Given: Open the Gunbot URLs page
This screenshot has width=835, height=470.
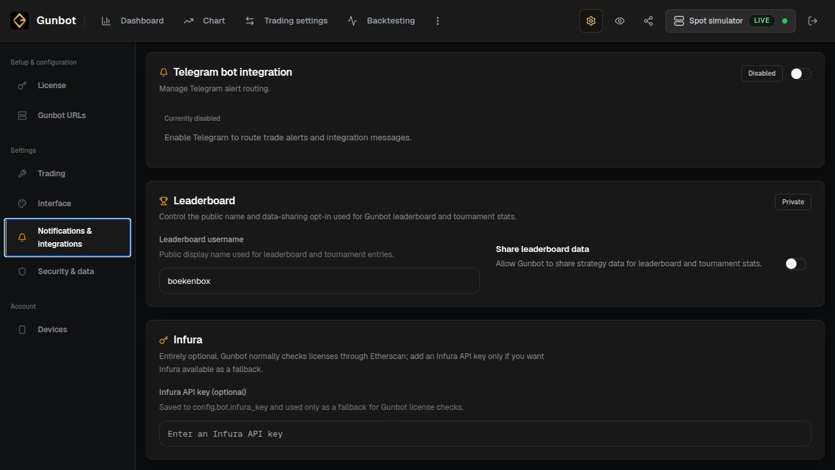Looking at the screenshot, I should [x=68, y=116].
